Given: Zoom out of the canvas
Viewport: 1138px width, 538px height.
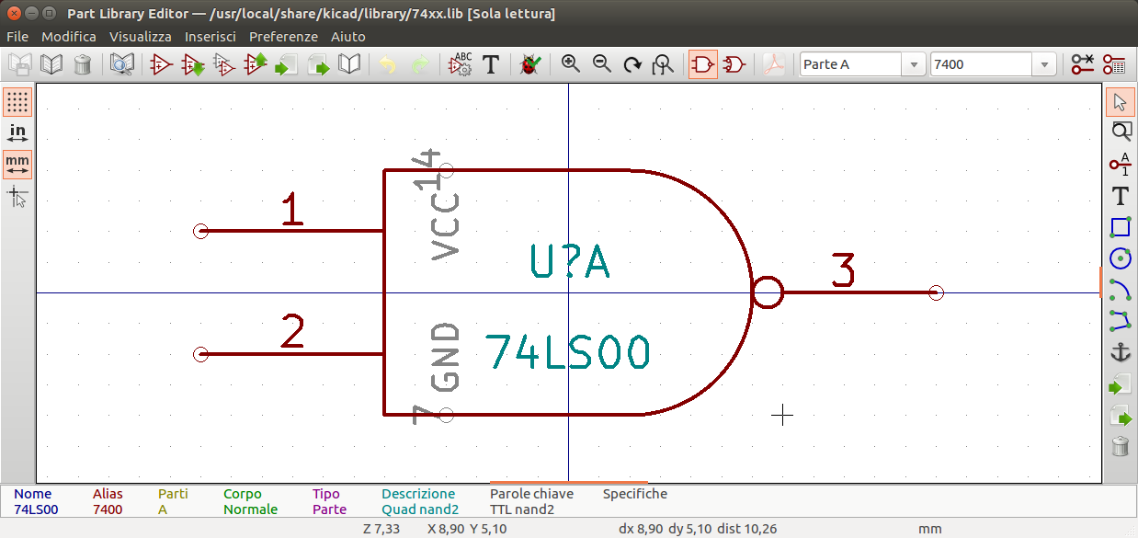Looking at the screenshot, I should tap(602, 64).
